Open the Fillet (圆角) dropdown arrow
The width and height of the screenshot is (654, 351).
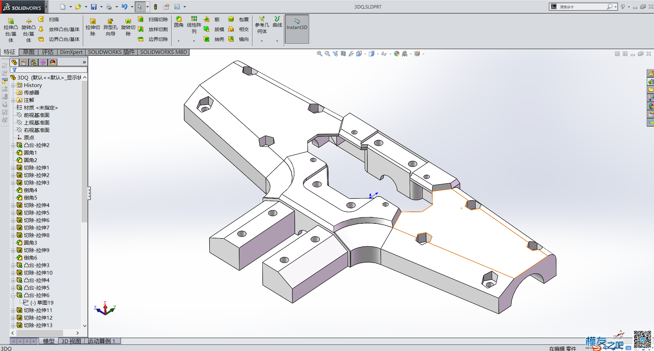coord(178,41)
